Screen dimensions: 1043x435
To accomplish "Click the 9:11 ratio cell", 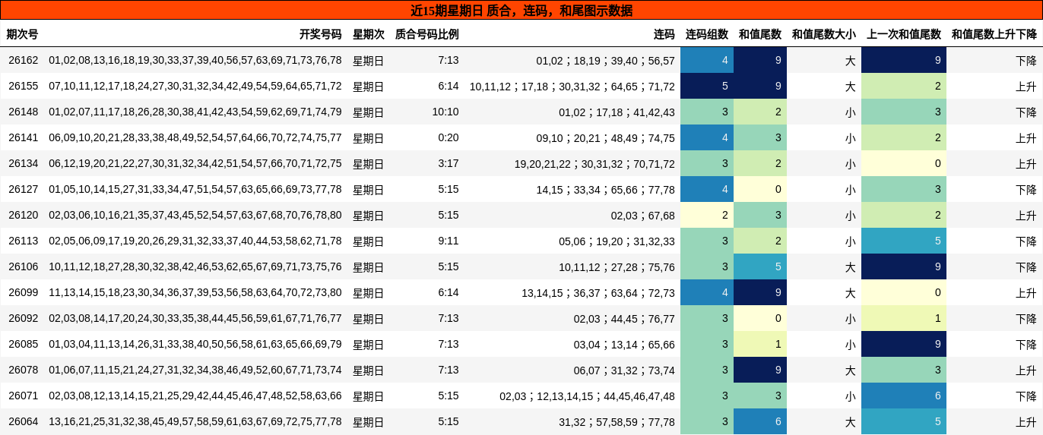I will click(449, 241).
